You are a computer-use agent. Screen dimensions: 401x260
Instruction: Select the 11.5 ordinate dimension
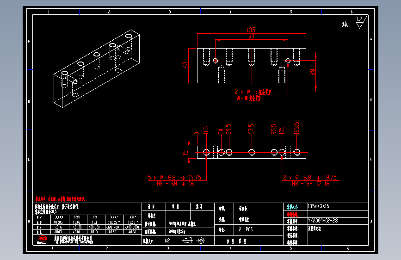click(206, 130)
